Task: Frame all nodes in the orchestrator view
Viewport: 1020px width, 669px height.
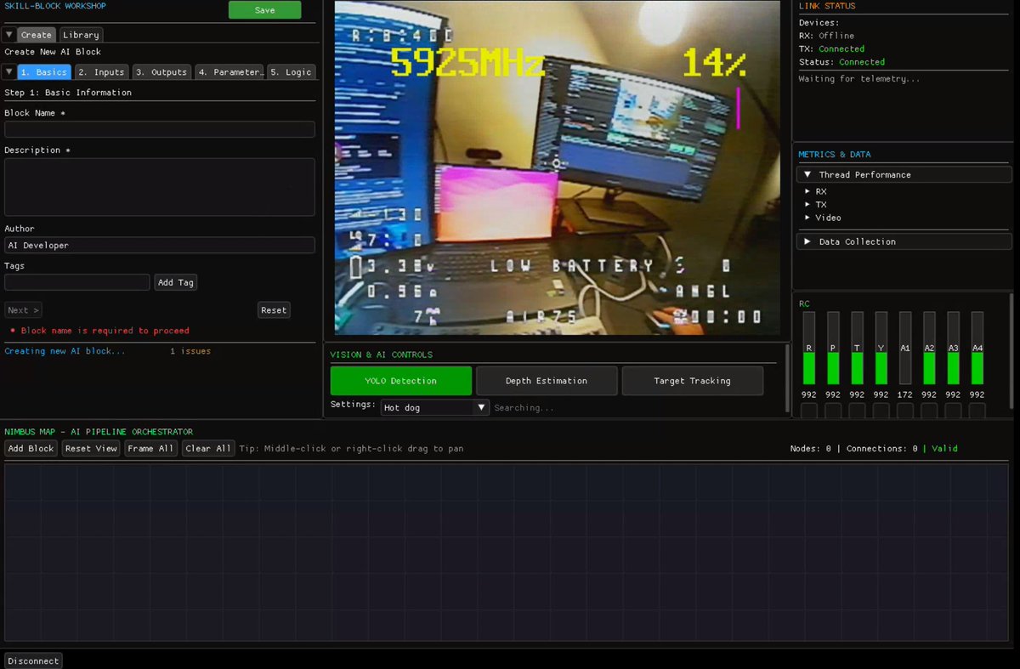Action: click(150, 448)
